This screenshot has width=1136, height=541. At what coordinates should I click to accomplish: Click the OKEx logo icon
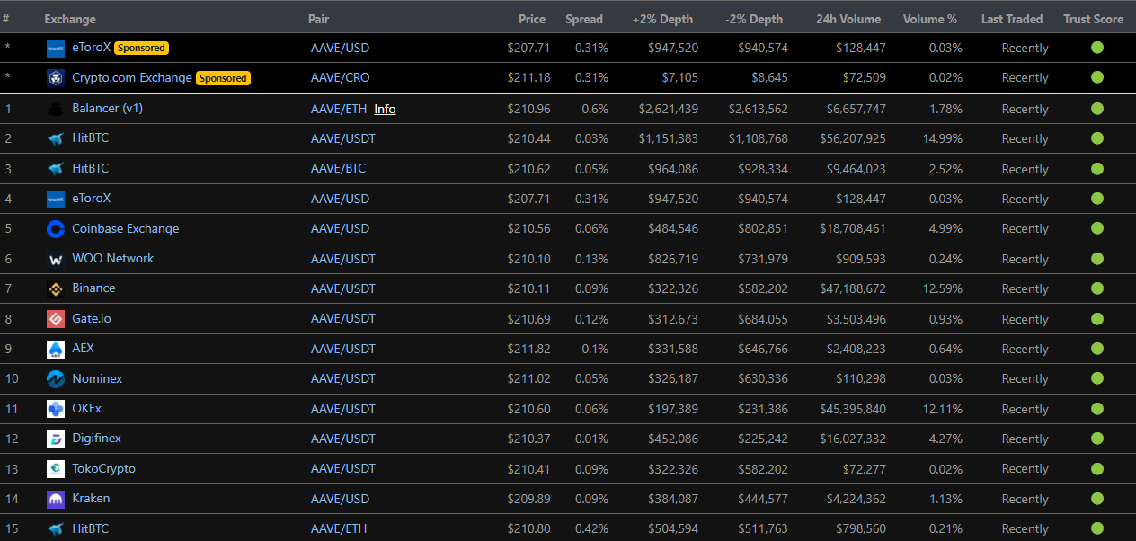click(x=56, y=409)
